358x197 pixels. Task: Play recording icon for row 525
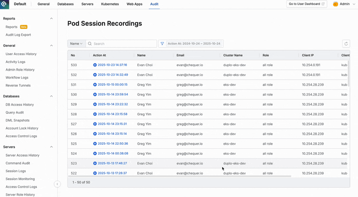95,144
